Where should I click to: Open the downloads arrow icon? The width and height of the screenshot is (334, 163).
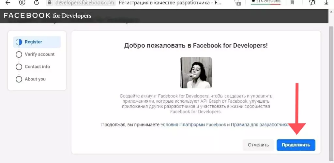pos(326,3)
